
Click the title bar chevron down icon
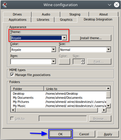110,5
